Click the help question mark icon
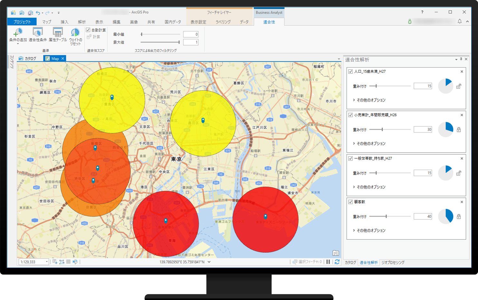 point(422,12)
